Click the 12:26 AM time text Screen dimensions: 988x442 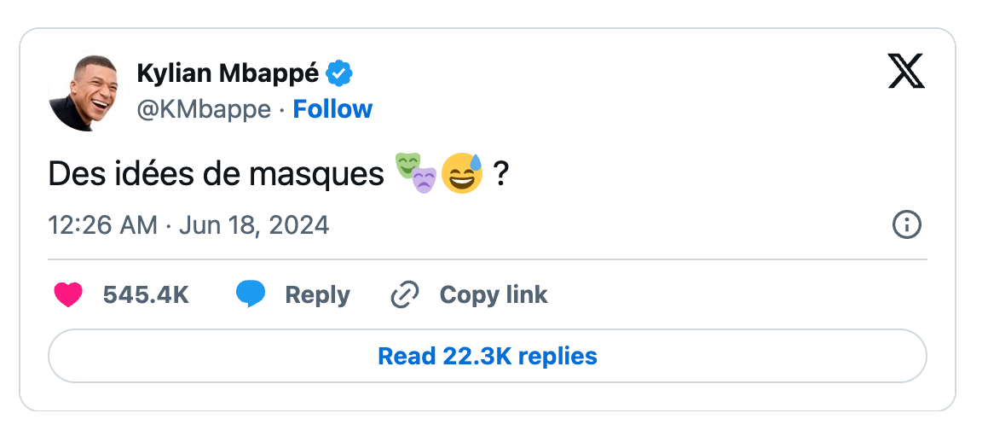[103, 225]
